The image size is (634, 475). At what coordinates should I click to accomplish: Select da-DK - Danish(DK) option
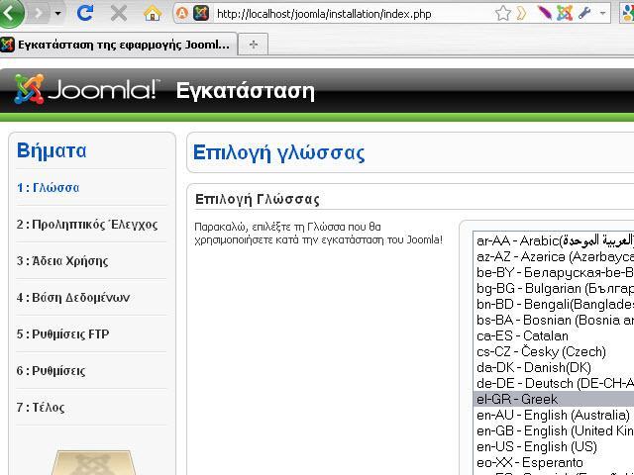[553, 367]
